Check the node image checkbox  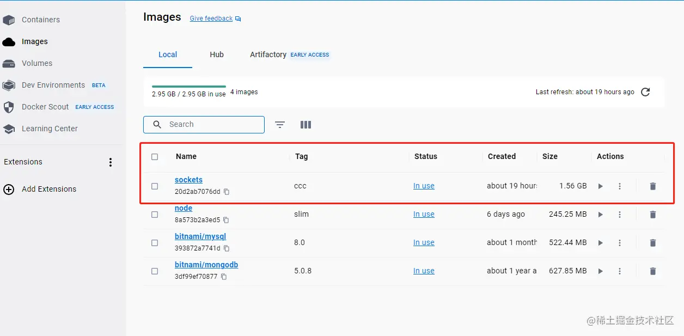click(155, 215)
